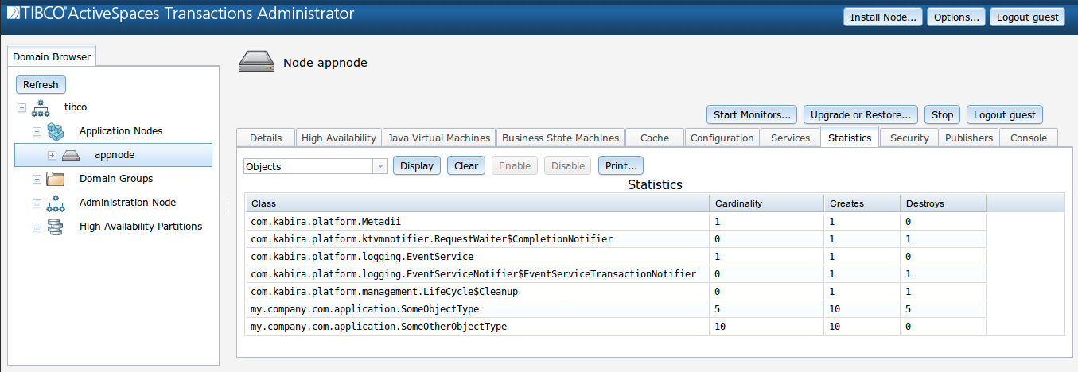The width and height of the screenshot is (1078, 372).
Task: Expand the Domain Groups tree branch
Action: [37, 179]
